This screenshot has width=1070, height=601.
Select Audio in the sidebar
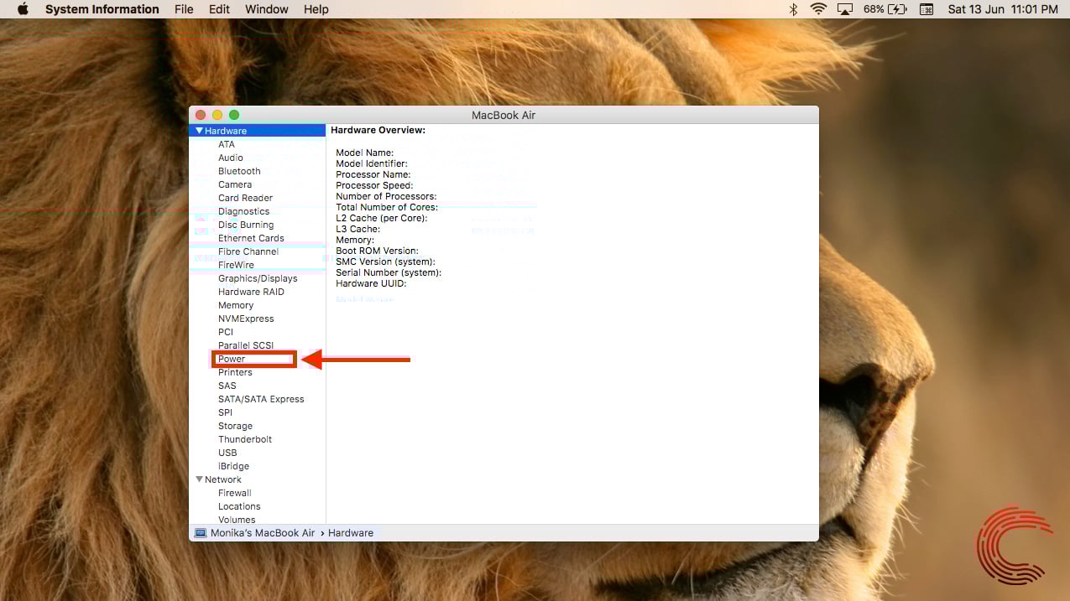coord(231,158)
